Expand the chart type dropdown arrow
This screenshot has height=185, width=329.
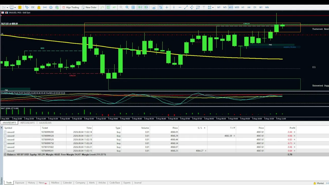(7, 7)
